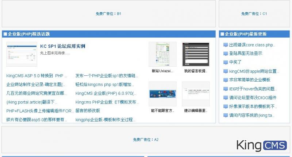Open the KingCMS logo
Image resolution: width=292 pixels, height=157 pixels.
pyautogui.click(x=262, y=145)
